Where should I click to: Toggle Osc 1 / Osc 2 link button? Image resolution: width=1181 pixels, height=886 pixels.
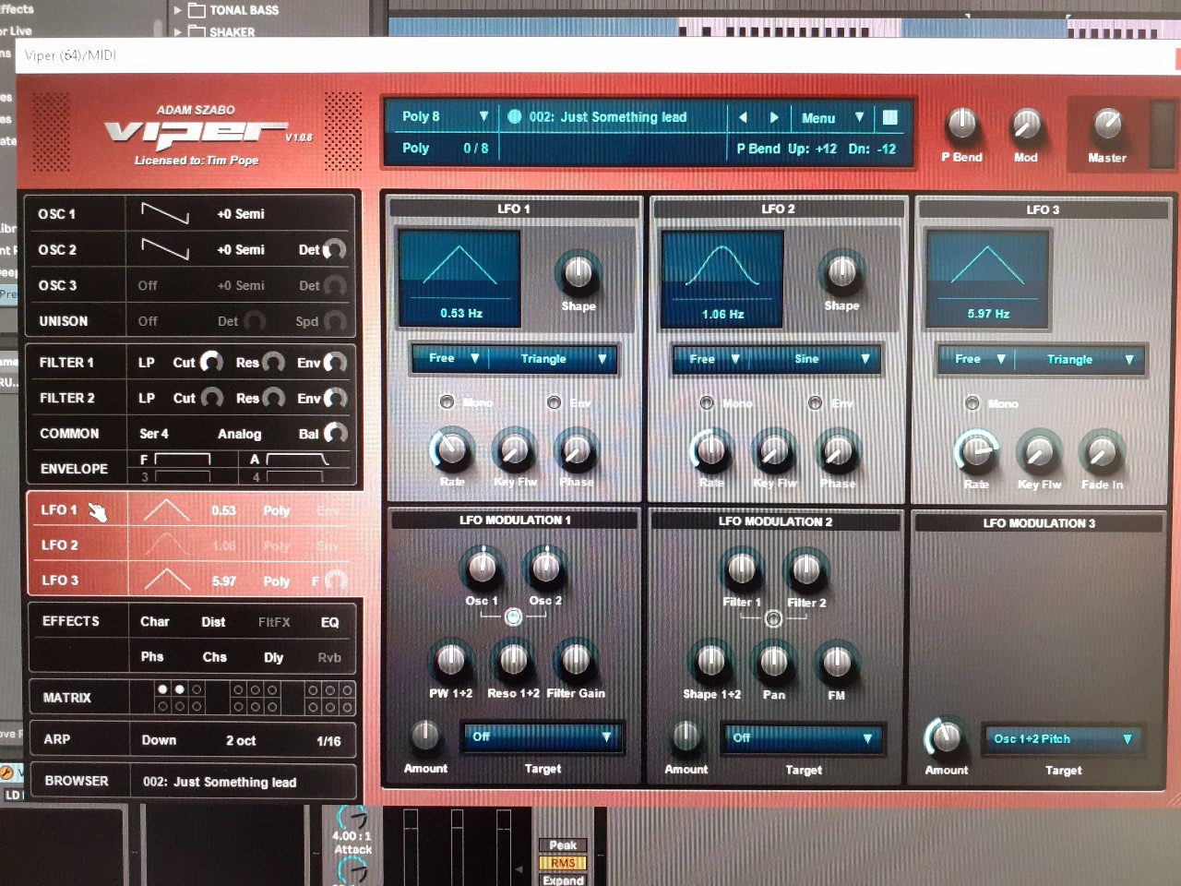click(514, 617)
